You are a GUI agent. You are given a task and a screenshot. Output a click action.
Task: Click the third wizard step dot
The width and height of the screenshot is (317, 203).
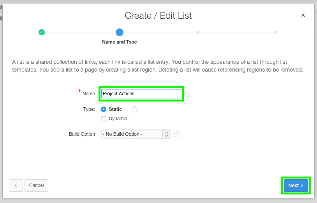tap(197, 32)
